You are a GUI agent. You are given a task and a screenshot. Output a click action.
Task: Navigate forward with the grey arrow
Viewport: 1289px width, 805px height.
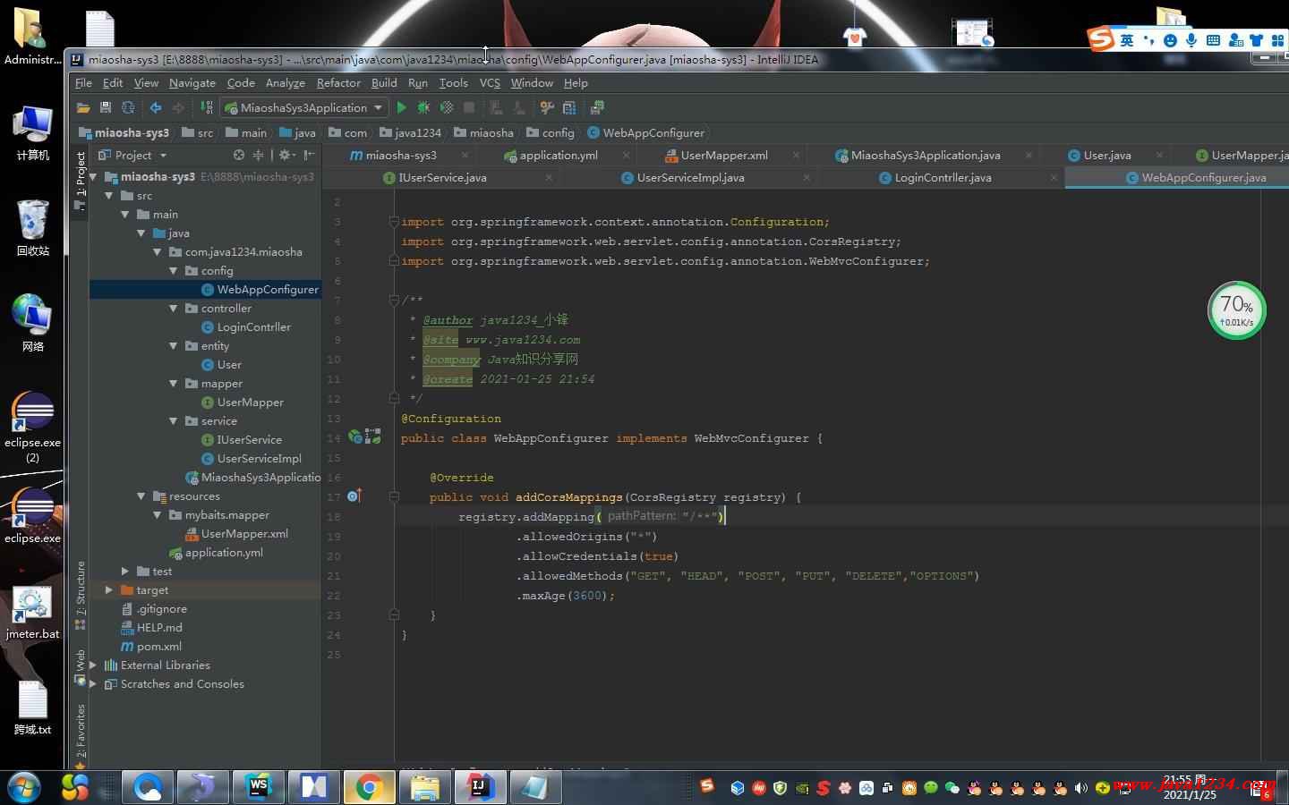click(178, 107)
